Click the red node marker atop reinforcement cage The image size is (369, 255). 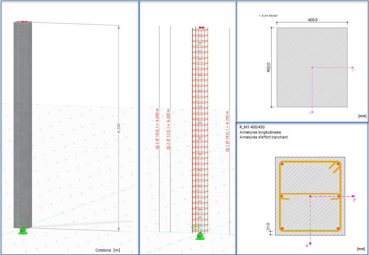(201, 27)
